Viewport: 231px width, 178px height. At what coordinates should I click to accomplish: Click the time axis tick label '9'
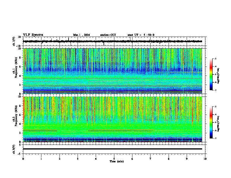pyautogui.click(x=187, y=159)
